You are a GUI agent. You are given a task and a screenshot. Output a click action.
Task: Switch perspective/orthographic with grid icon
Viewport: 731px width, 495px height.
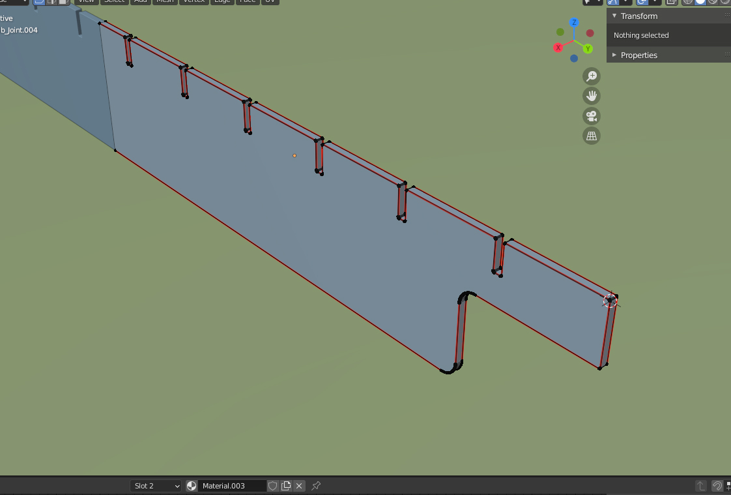pyautogui.click(x=592, y=136)
